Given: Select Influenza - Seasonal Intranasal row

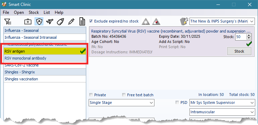Looking at the screenshot, I should click(x=45, y=37).
